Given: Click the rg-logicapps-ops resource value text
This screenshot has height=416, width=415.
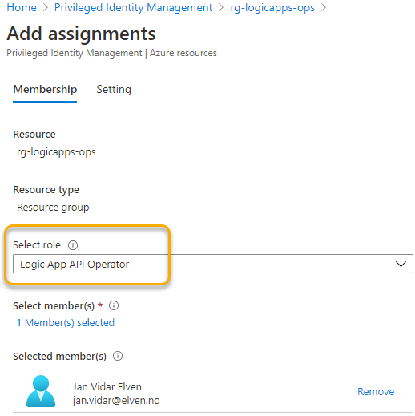Looking at the screenshot, I should 56,152.
